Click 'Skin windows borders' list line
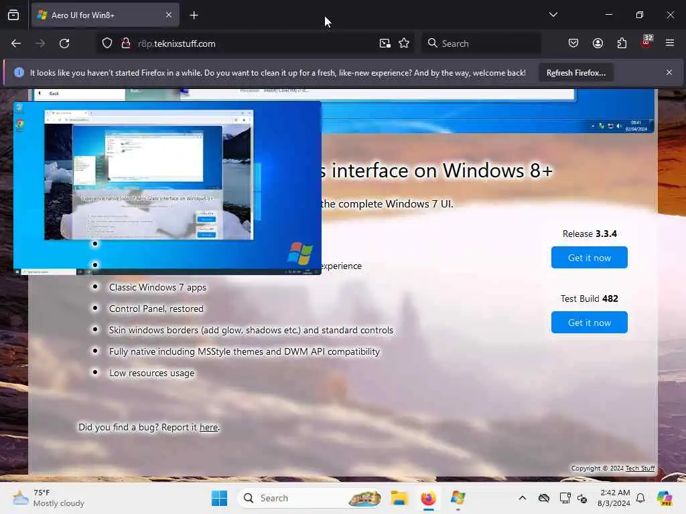 click(x=251, y=331)
